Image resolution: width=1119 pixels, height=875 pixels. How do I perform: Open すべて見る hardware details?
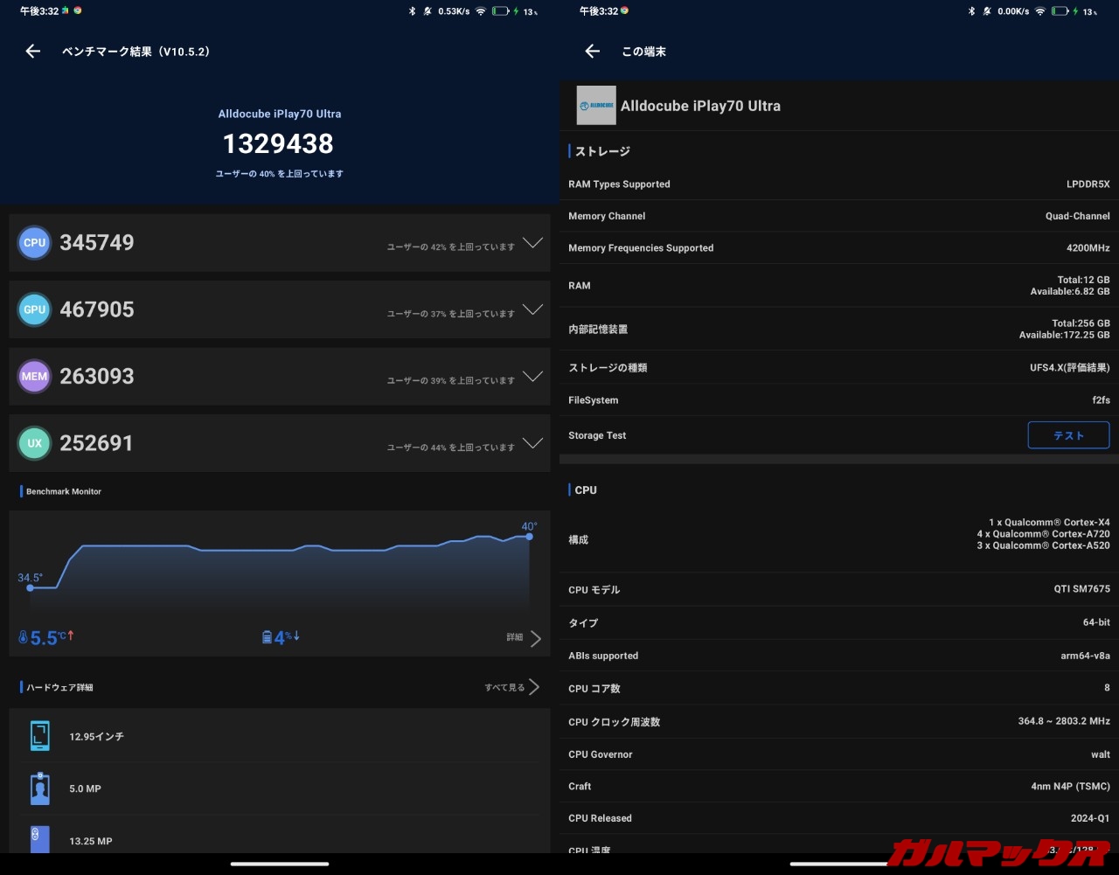pyautogui.click(x=512, y=688)
